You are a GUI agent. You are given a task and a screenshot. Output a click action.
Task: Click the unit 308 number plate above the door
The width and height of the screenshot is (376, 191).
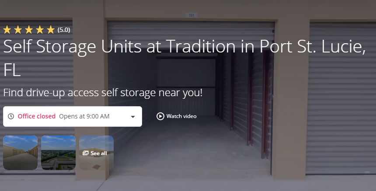point(191,15)
